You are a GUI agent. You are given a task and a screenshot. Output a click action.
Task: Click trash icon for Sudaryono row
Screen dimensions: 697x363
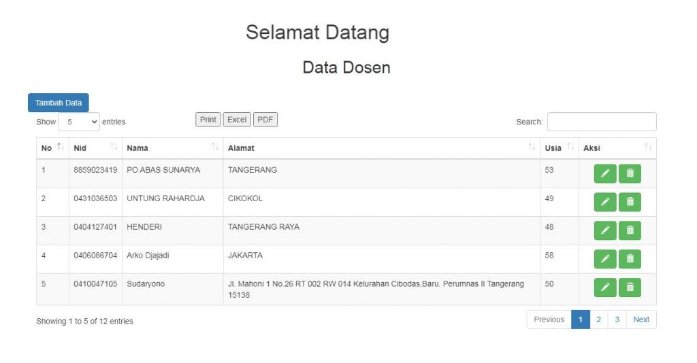pos(630,288)
